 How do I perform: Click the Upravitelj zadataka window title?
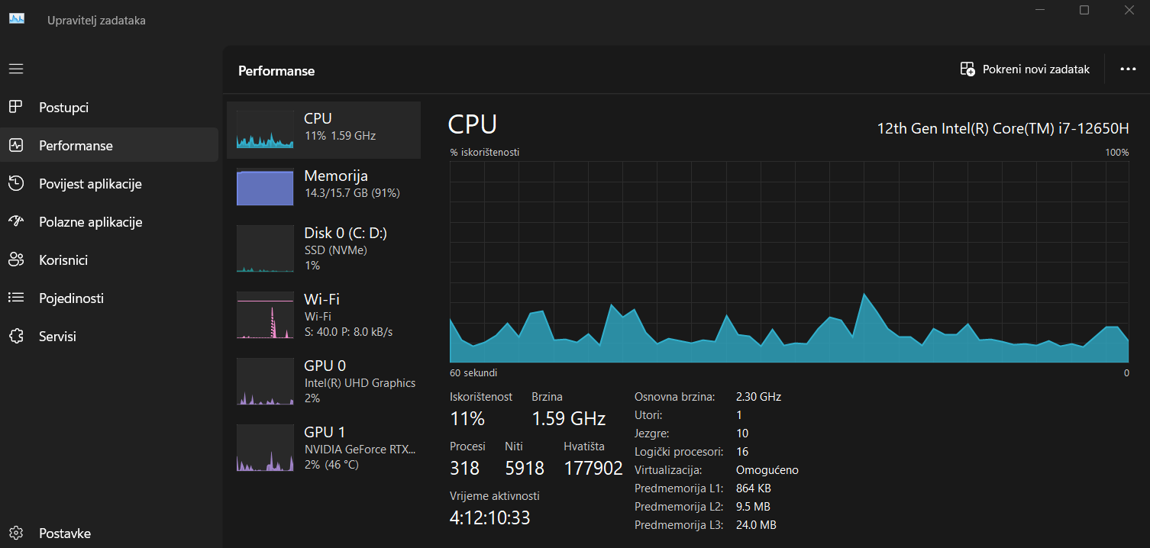96,21
